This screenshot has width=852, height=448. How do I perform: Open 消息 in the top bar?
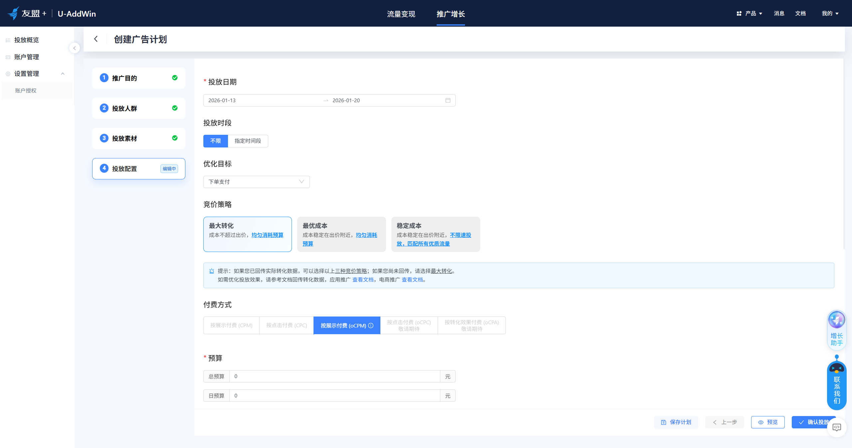tap(779, 13)
